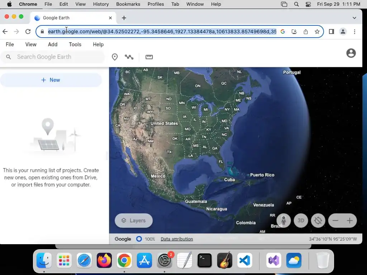This screenshot has height=275, width=367.
Task: Click the coordinates readout 34°36'10"N
Action: [x=333, y=239]
